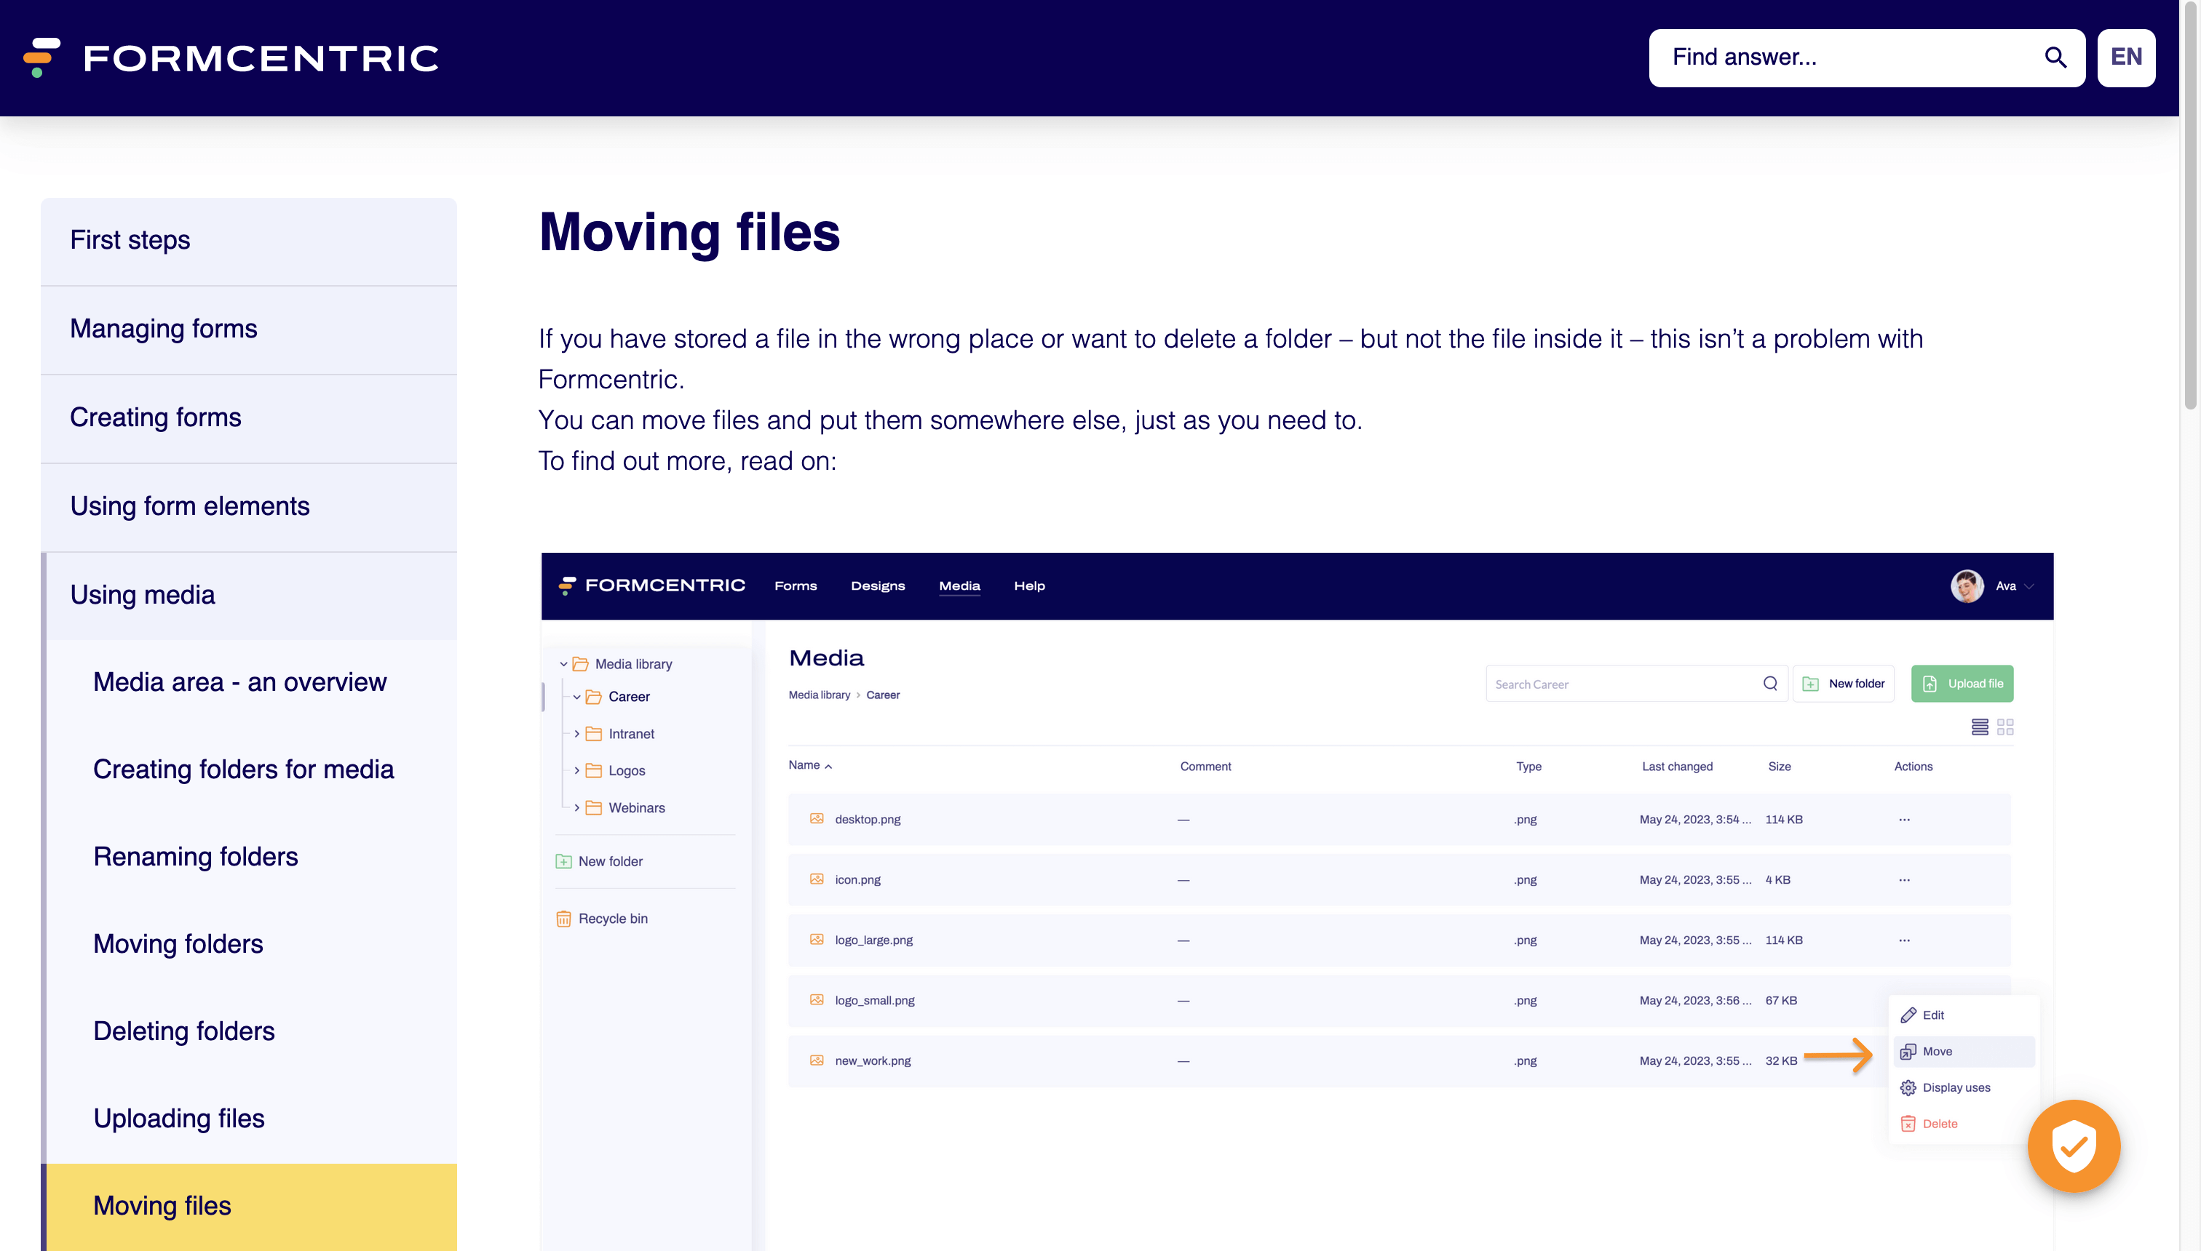Click the Logos folder icon
This screenshot has width=2201, height=1251.
click(x=593, y=771)
